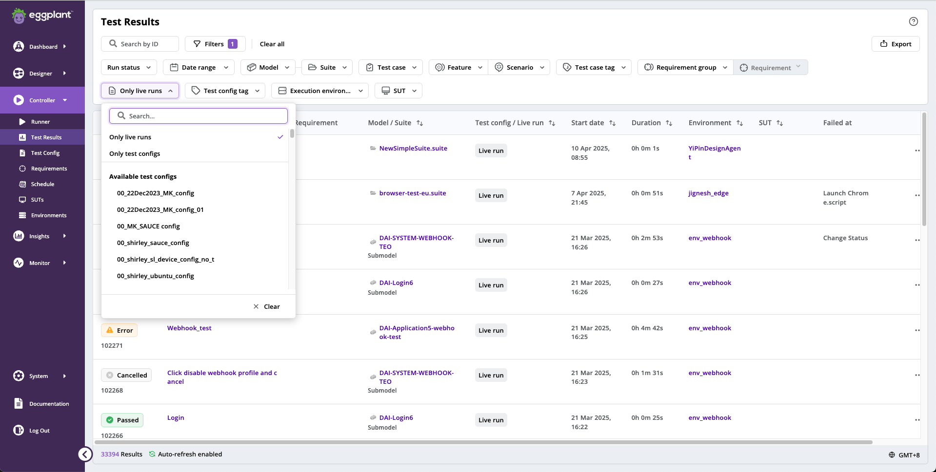Open the Date range dropdown

click(199, 67)
